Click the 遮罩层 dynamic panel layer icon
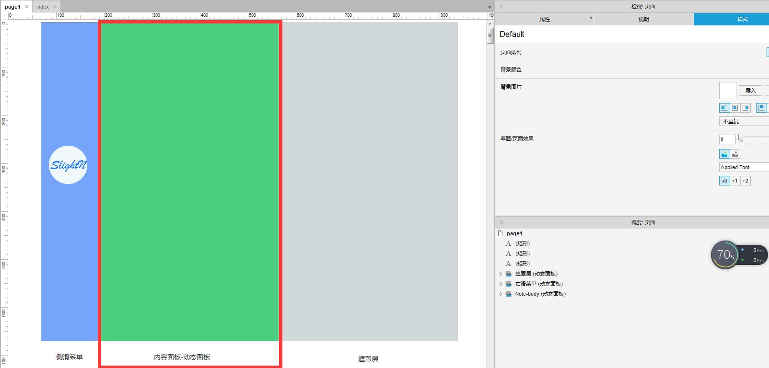This screenshot has width=769, height=368. tap(509, 274)
